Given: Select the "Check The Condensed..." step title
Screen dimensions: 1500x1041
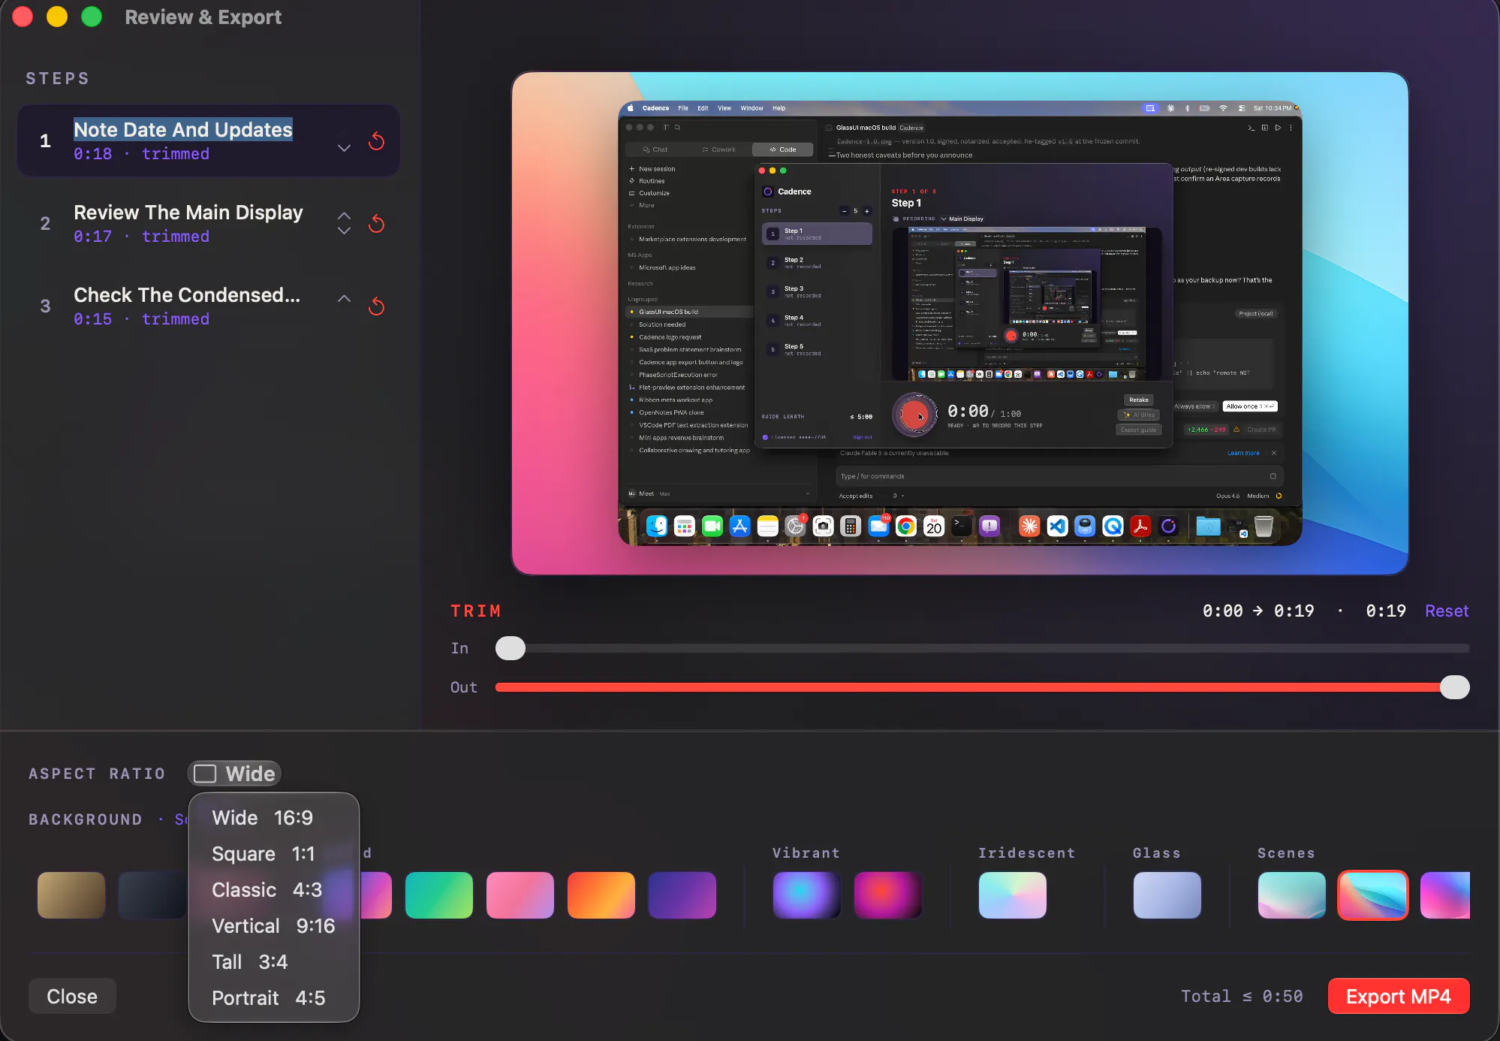Looking at the screenshot, I should (187, 295).
